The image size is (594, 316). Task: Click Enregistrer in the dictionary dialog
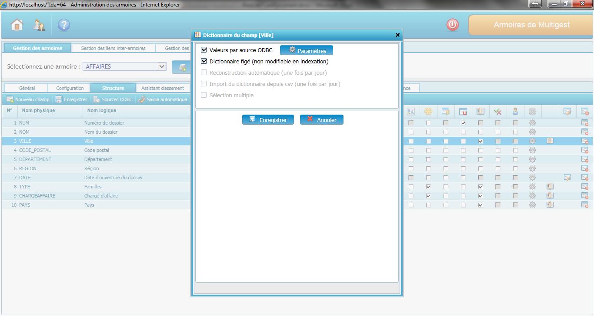tap(268, 120)
